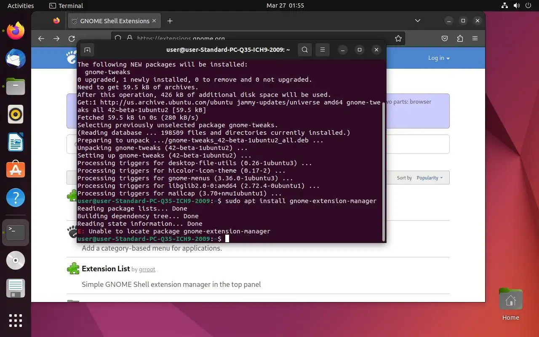
Task: Open Firefox extensions puzzle icon
Action: click(460, 38)
